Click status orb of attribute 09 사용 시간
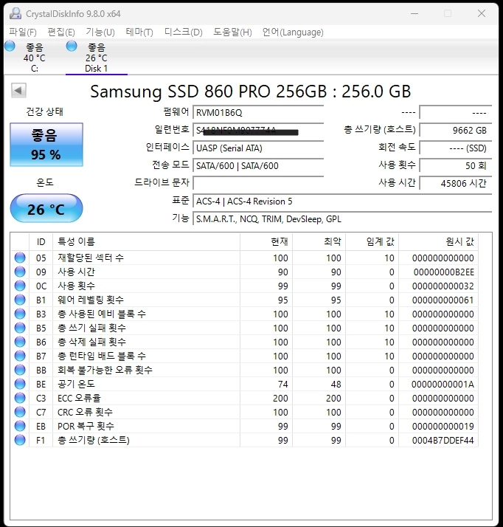 [20, 272]
